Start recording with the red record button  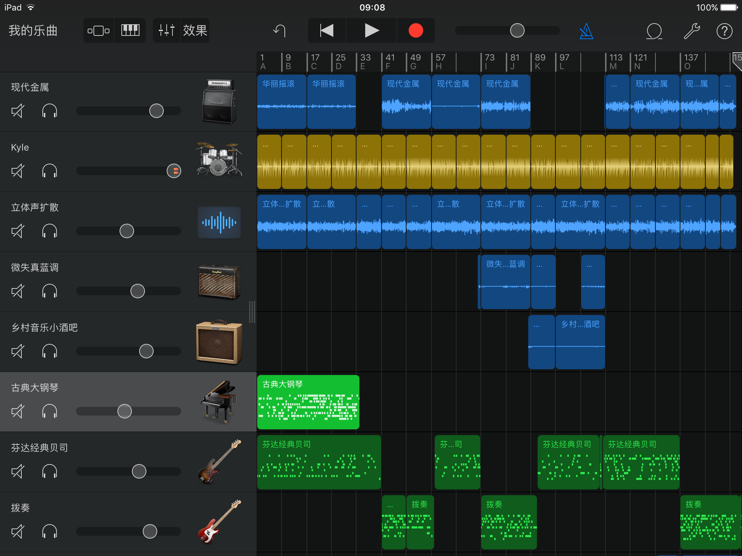(416, 31)
